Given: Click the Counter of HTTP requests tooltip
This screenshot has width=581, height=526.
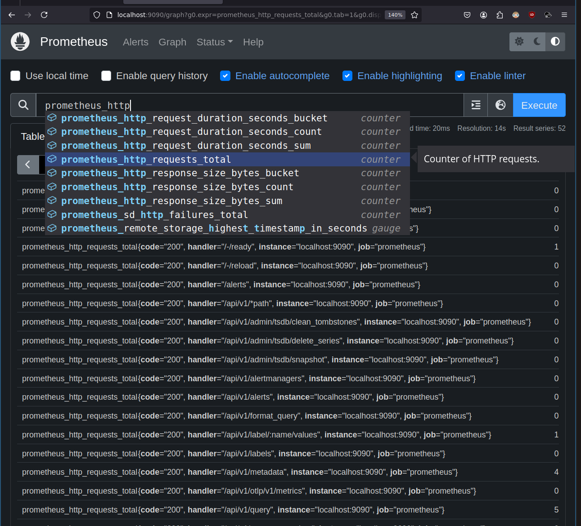Looking at the screenshot, I should (x=496, y=159).
